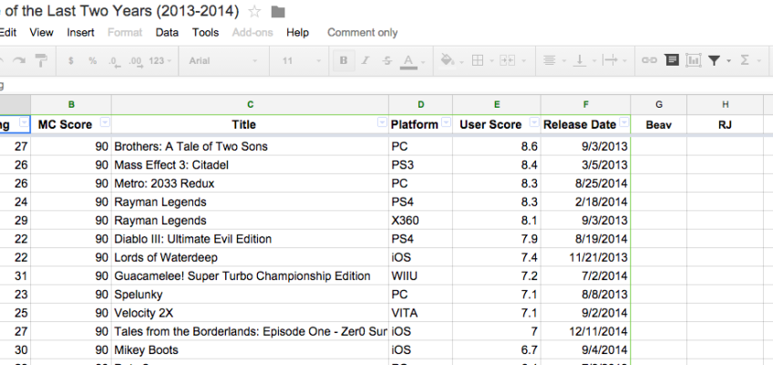
Task: Click cell Velocity 2X
Action: pyautogui.click(x=251, y=313)
